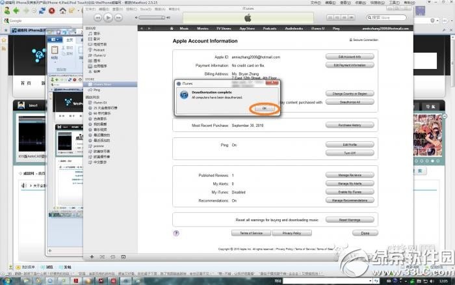
Task: Click the iTunes Store search field
Action: click(386, 18)
